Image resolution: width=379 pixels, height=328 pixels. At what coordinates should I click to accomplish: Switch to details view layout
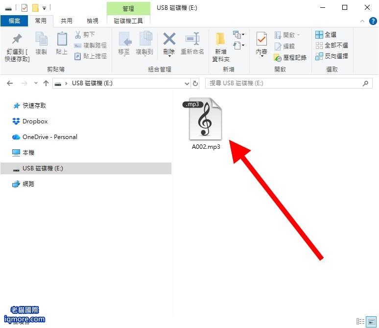point(360,322)
